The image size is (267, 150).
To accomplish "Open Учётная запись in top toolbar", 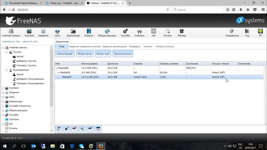I will (x=11, y=32).
